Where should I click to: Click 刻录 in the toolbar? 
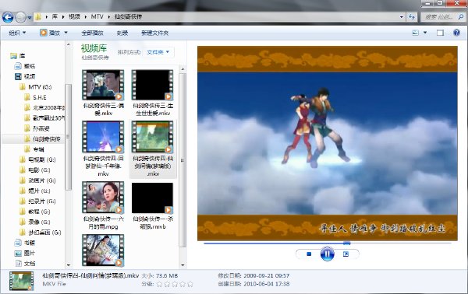click(x=122, y=33)
